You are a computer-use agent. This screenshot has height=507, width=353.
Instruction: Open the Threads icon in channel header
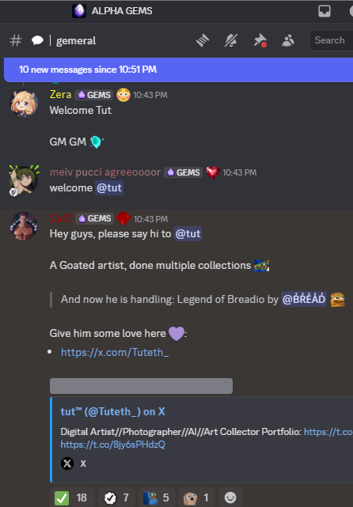coord(203,41)
